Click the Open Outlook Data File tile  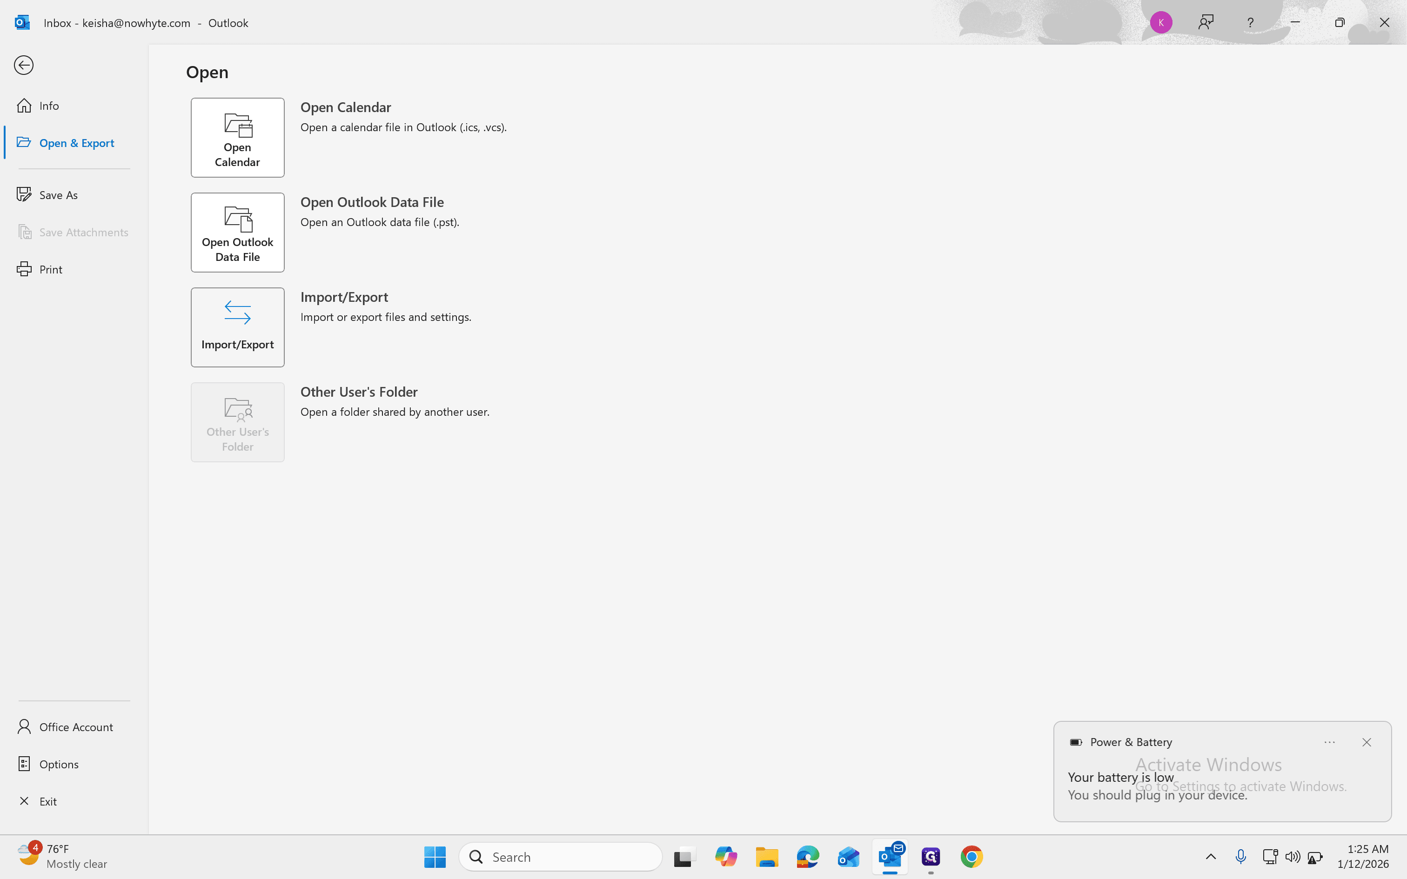237,233
